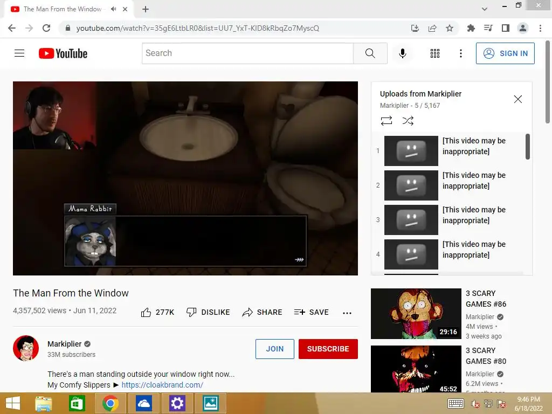Viewport: 552px width, 414px height.
Task: Open the YouTube apps grid
Action: click(x=435, y=53)
